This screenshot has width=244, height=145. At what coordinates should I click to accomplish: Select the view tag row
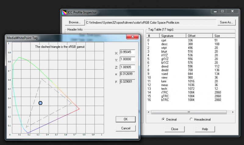pyautogui.click(x=191, y=78)
